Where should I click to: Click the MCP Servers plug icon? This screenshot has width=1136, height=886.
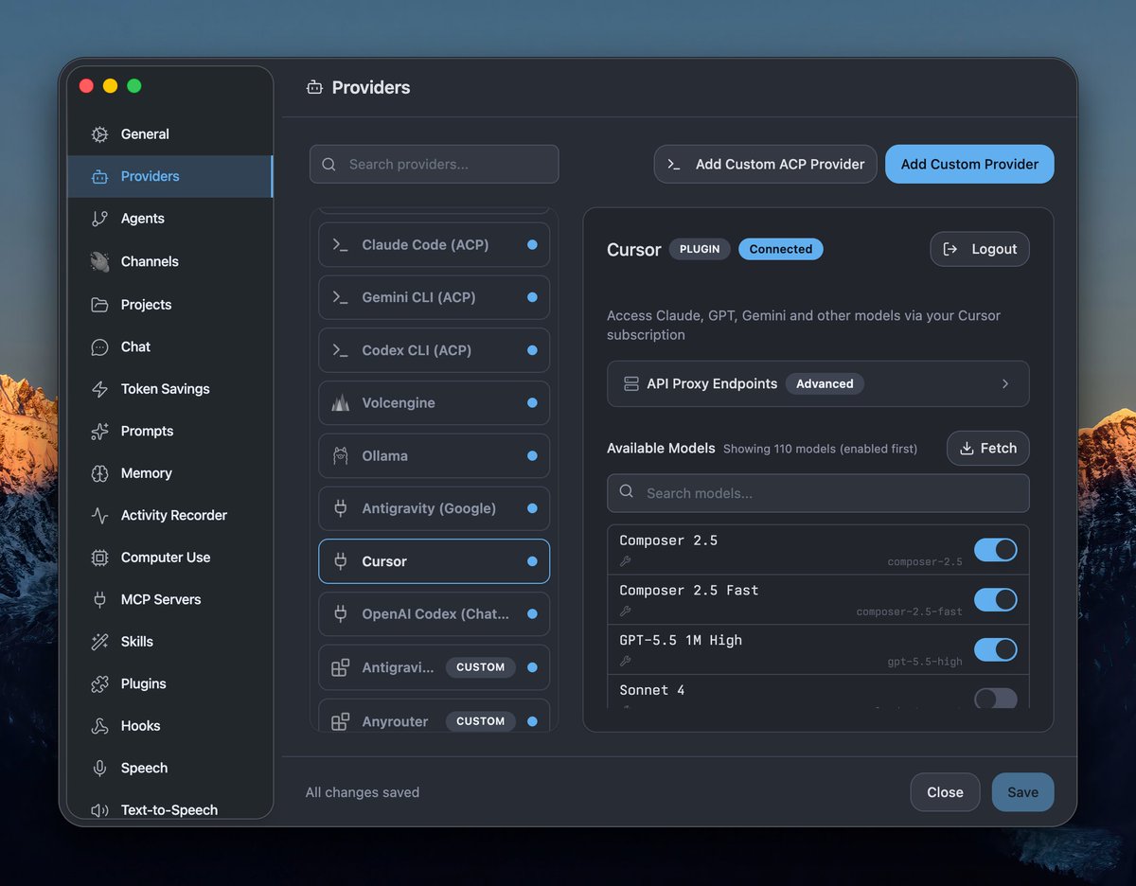point(99,599)
